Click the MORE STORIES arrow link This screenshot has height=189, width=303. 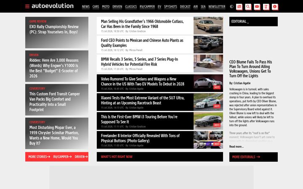pyautogui.click(x=39, y=157)
